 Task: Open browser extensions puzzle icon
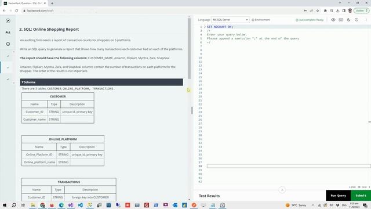coord(325,10)
